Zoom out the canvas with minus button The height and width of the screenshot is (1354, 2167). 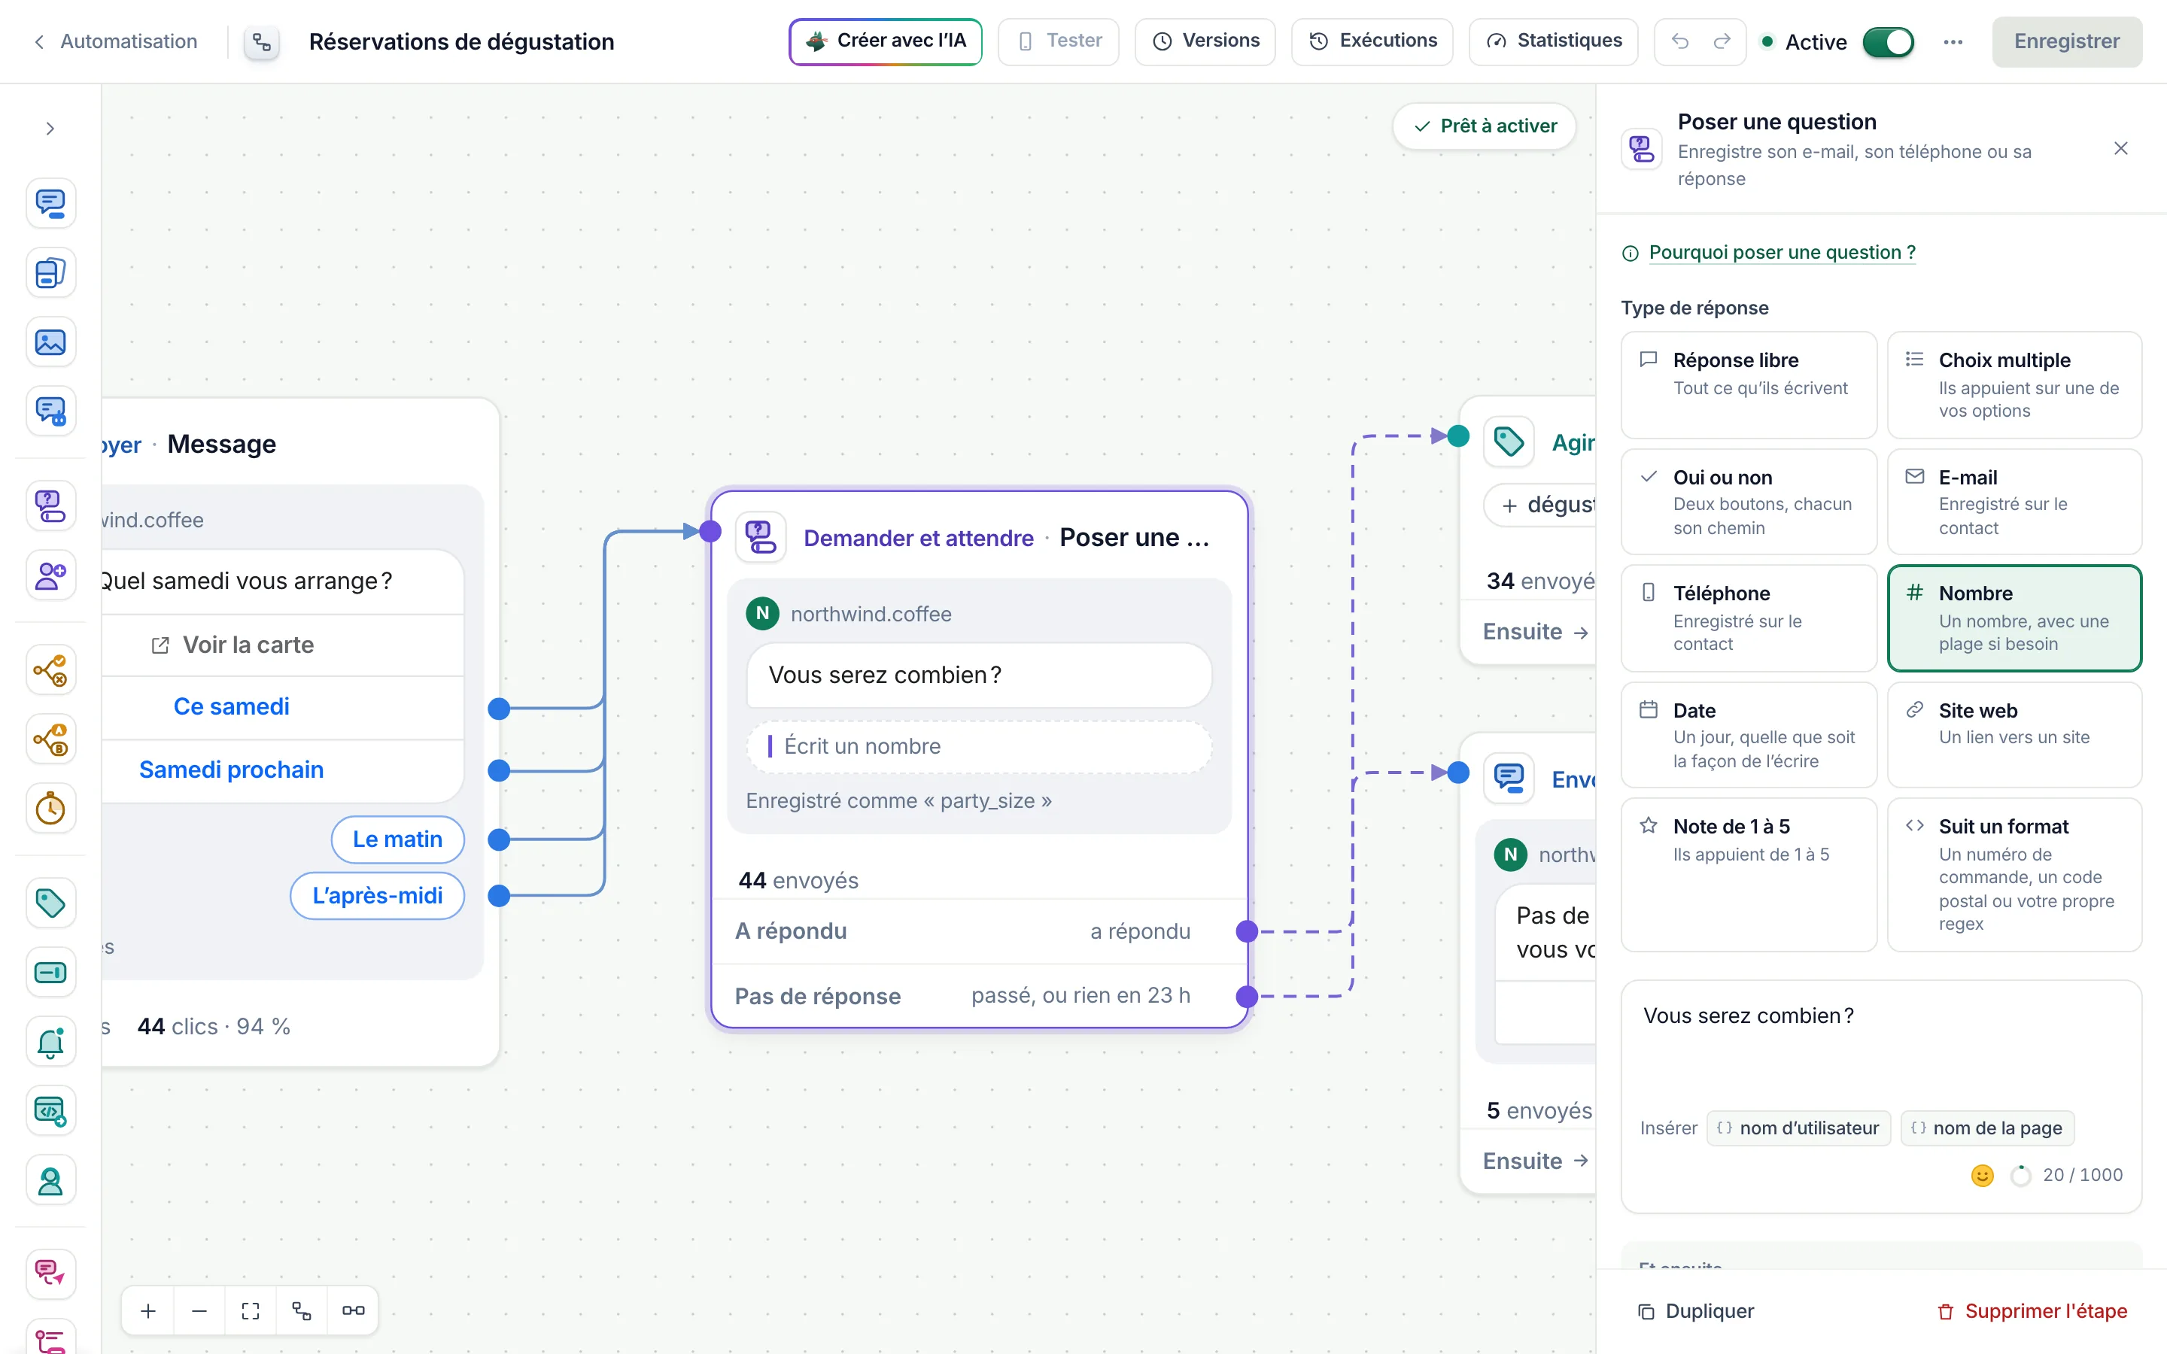tap(199, 1311)
